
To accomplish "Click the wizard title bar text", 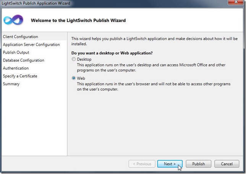I will point(36,3).
